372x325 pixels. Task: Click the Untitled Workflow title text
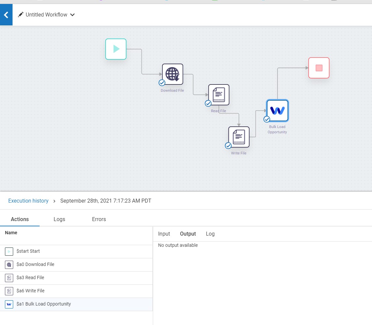46,15
